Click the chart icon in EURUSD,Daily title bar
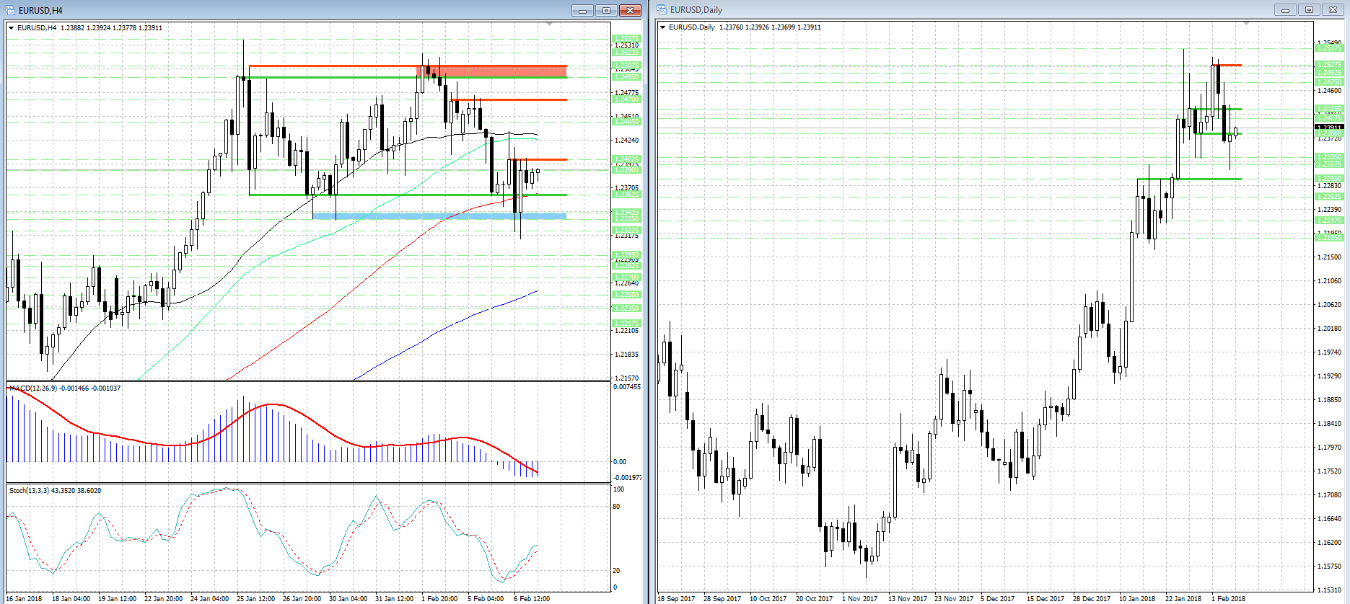 tap(662, 9)
